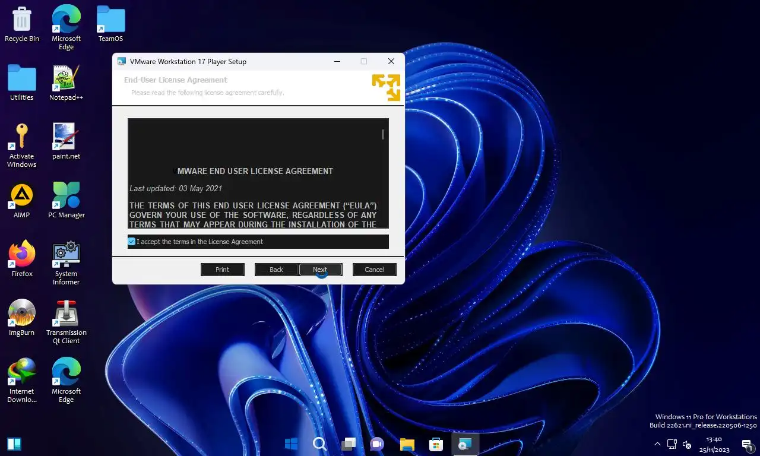
Task: Open the Windows Start menu
Action: point(291,444)
